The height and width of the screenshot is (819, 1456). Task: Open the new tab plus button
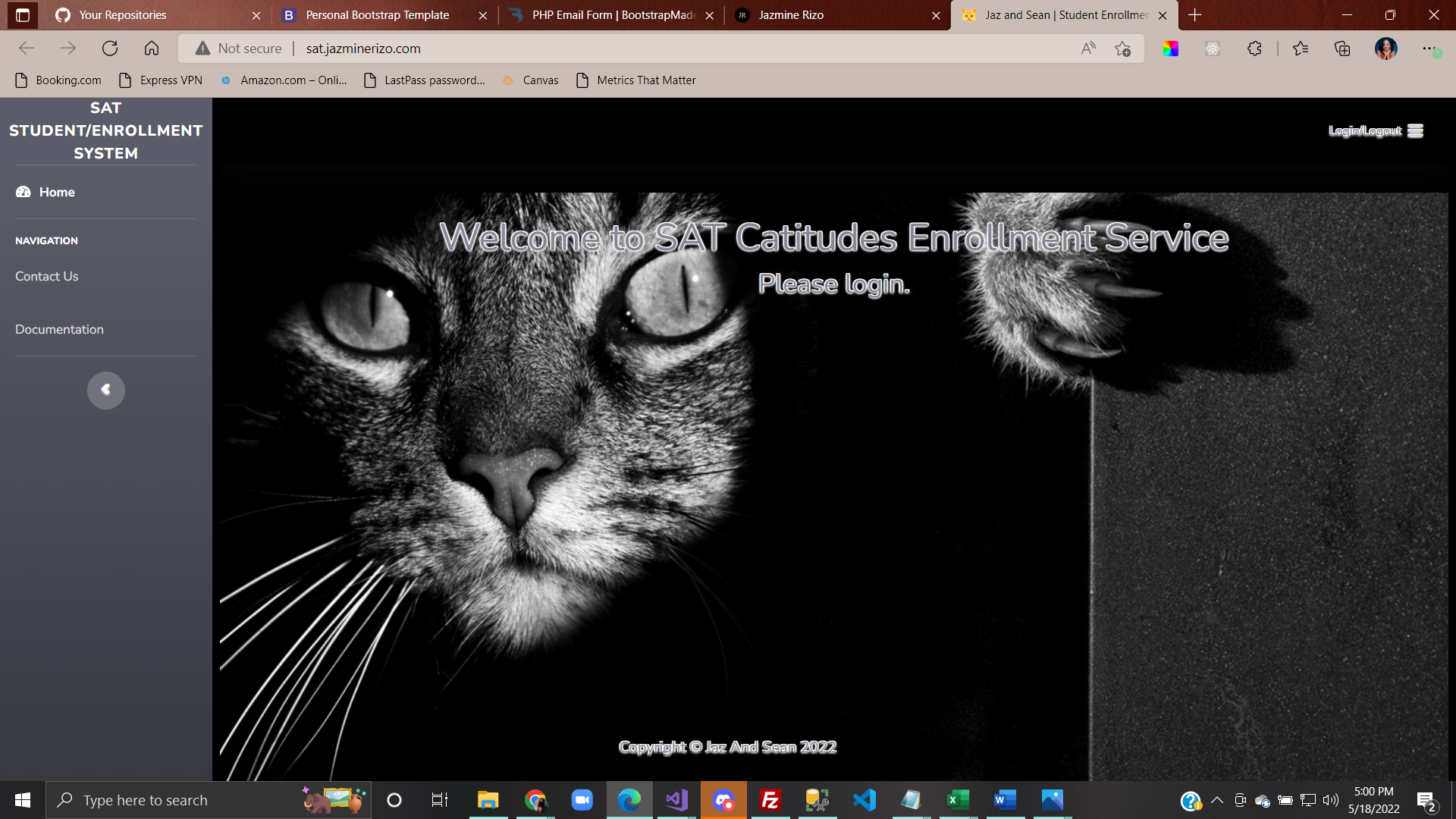coord(1195,15)
